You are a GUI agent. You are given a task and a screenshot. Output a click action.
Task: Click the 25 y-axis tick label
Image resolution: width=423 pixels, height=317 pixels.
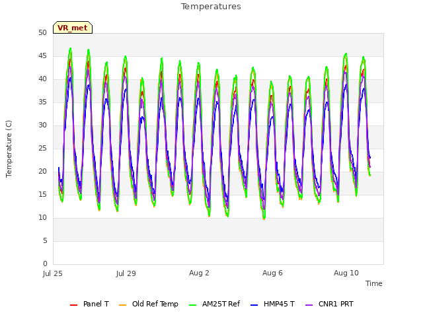point(42,149)
